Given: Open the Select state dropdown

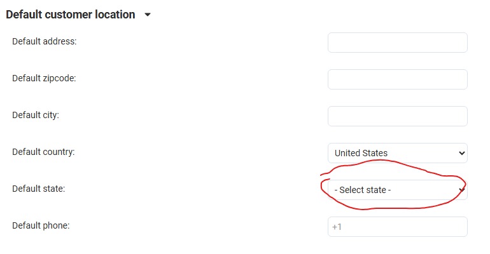Looking at the screenshot, I should coord(398,189).
